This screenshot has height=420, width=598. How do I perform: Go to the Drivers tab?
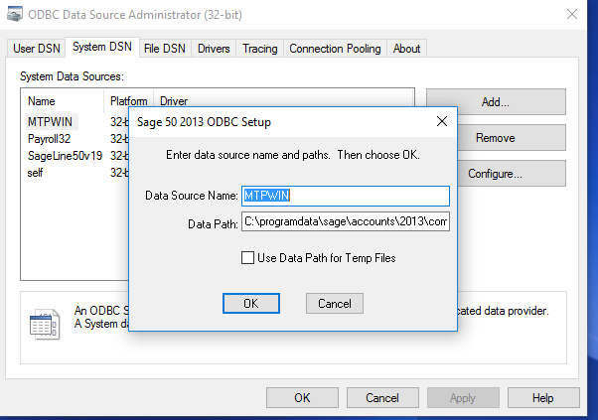pos(214,49)
